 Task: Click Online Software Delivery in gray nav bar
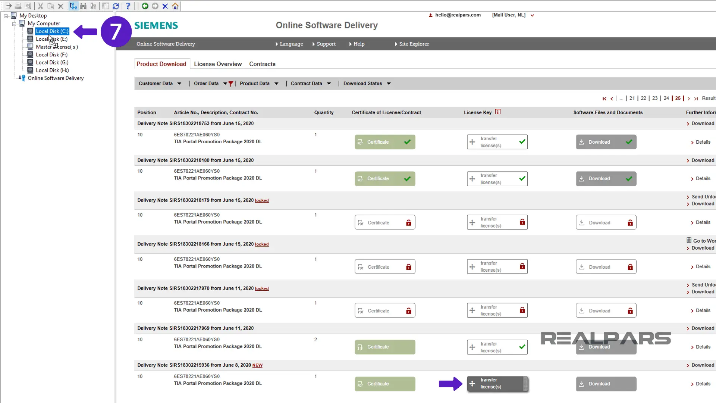coord(166,44)
